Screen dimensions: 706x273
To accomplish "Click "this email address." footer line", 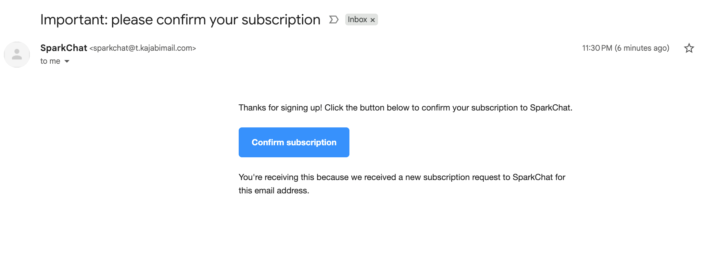I will click(x=274, y=190).
